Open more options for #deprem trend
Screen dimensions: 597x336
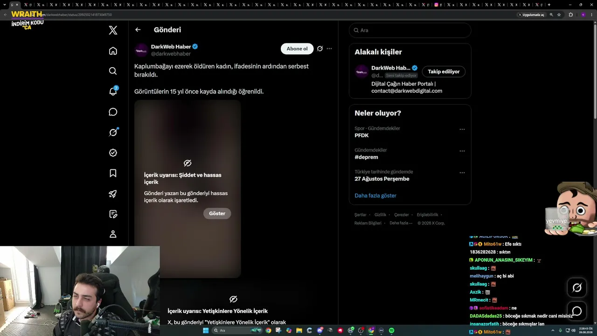462,151
